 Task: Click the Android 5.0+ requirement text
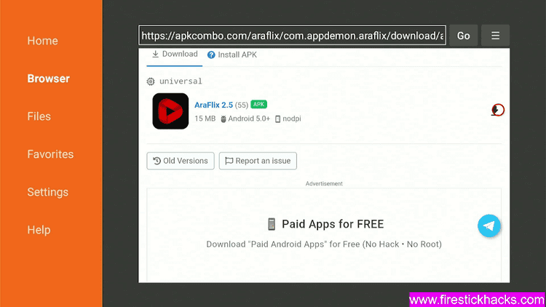tap(249, 119)
